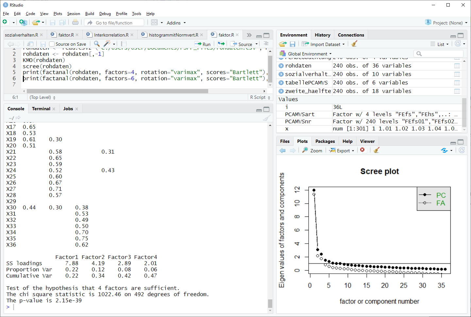View the rohdaten data frame grid icon

tap(457, 66)
